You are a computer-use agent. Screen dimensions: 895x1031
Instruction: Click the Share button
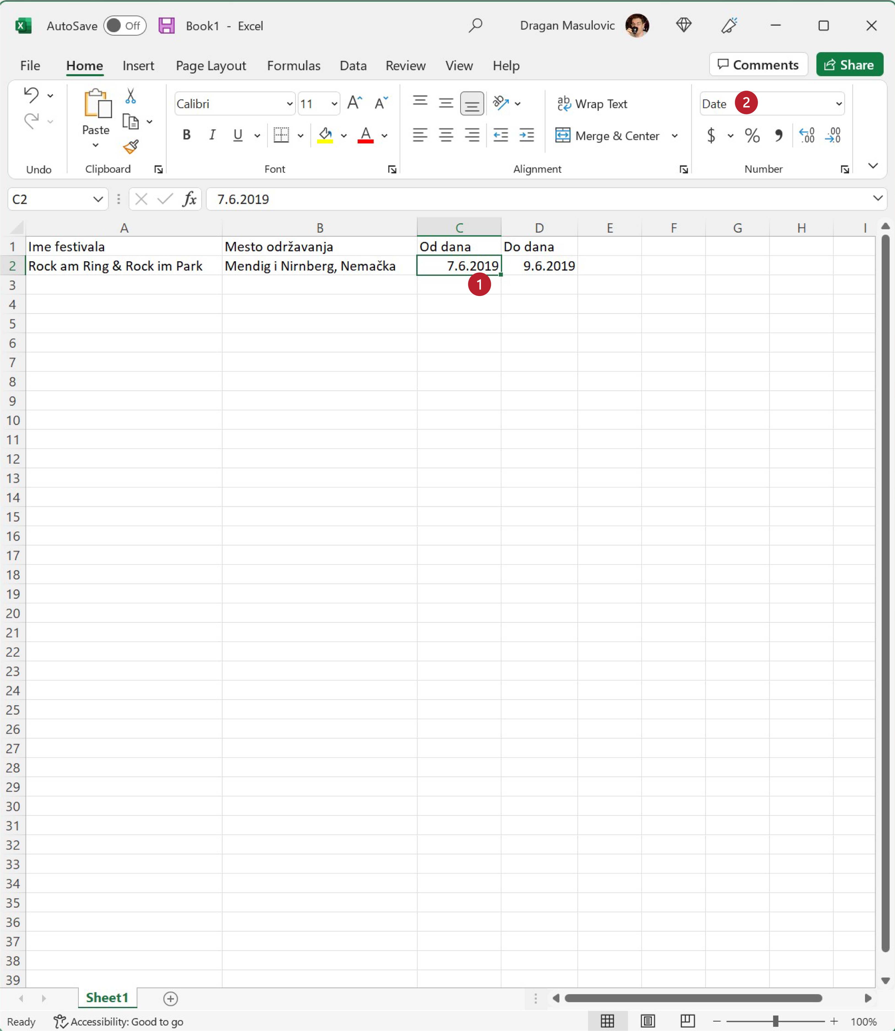pyautogui.click(x=849, y=65)
